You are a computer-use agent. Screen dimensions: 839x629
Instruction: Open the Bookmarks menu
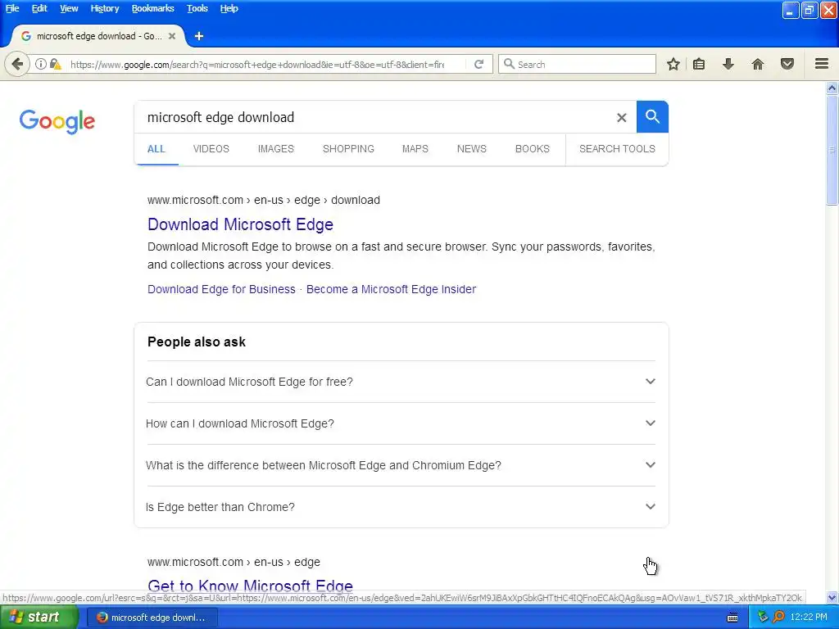[152, 8]
